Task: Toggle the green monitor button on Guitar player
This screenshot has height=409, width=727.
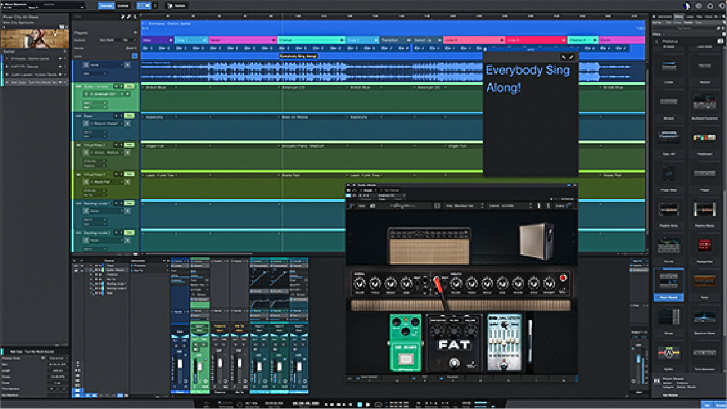Action: point(129,86)
